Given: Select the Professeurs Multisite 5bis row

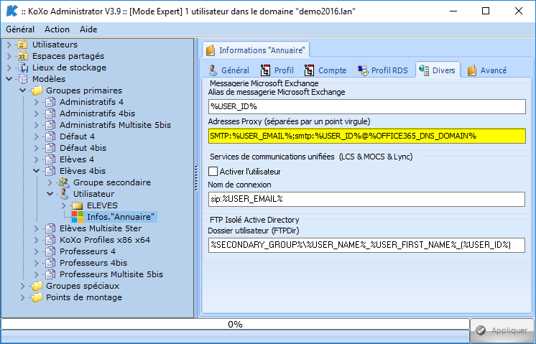Looking at the screenshot, I should 111,274.
